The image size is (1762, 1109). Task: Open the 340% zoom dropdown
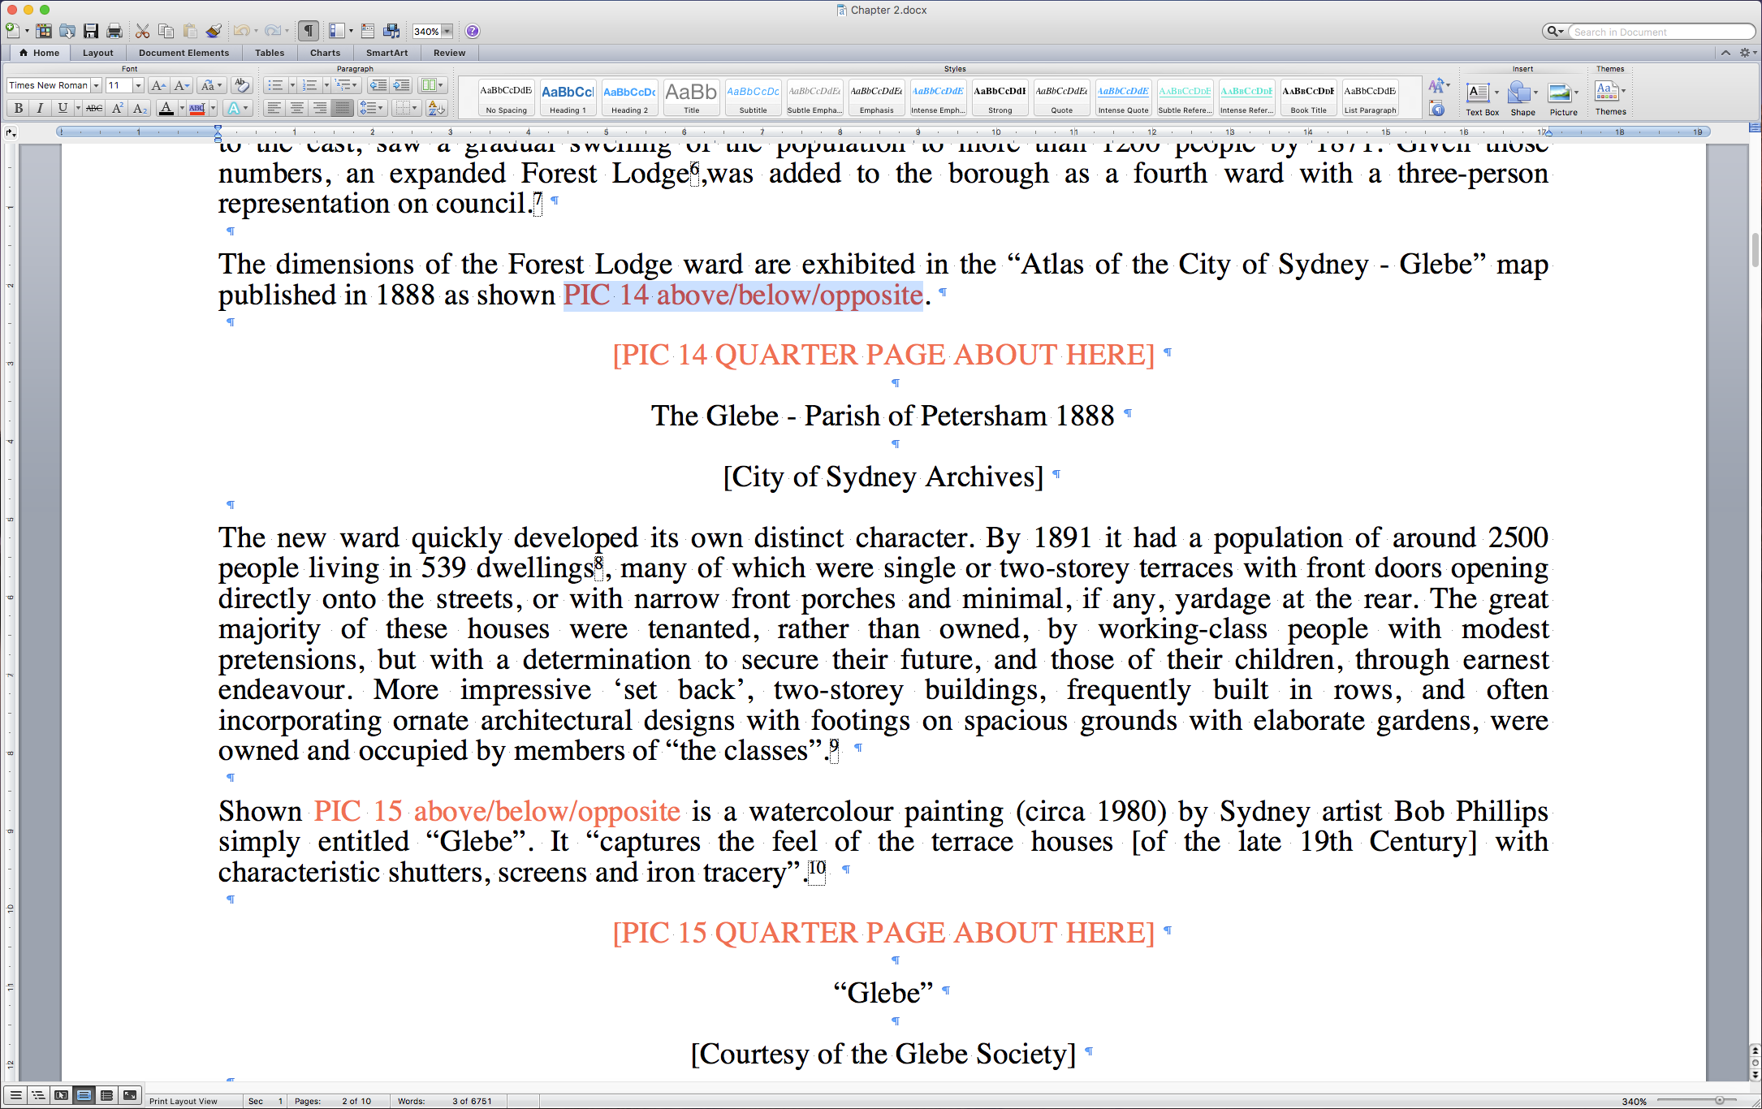[x=447, y=32]
